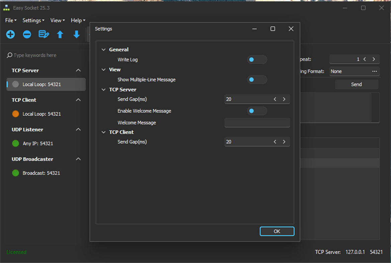The height and width of the screenshot is (263, 391).
Task: Decrease TCP Server Send Gap value
Action: [x=275, y=99]
